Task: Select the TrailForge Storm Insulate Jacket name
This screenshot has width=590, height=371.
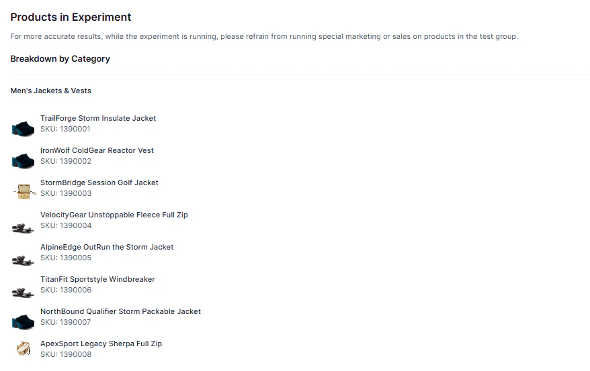Action: point(98,118)
